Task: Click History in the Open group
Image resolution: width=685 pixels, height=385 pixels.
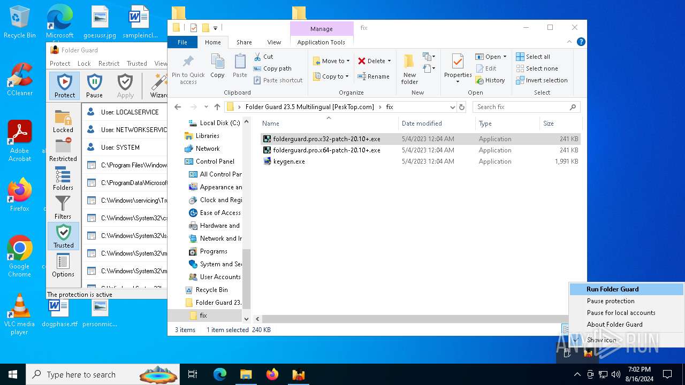Action: click(x=490, y=80)
